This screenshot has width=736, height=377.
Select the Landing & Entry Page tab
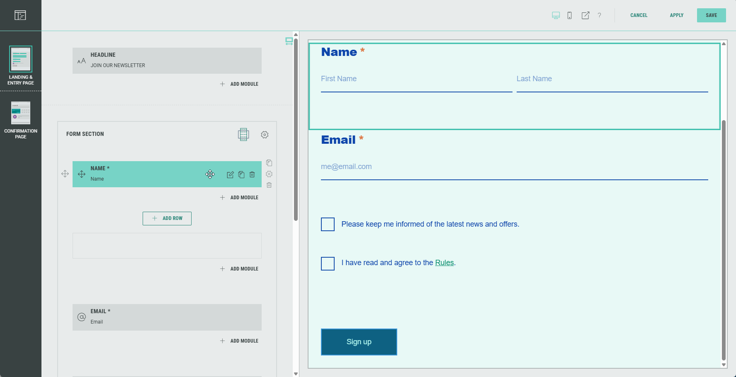pos(21,65)
